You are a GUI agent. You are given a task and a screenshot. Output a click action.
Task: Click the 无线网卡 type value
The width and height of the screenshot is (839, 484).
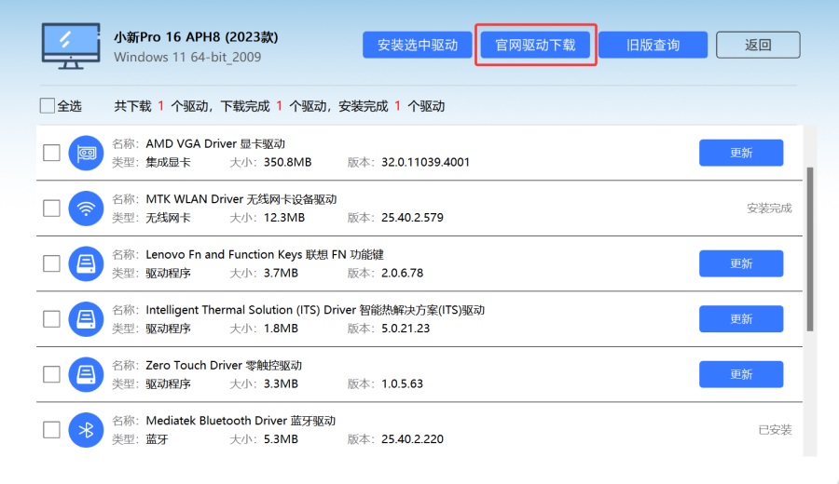tap(168, 218)
